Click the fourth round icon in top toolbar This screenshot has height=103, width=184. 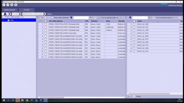tap(16, 5)
